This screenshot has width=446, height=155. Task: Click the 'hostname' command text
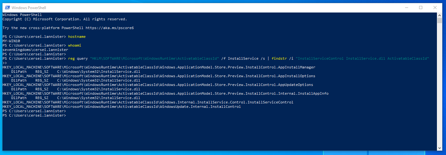point(77,37)
